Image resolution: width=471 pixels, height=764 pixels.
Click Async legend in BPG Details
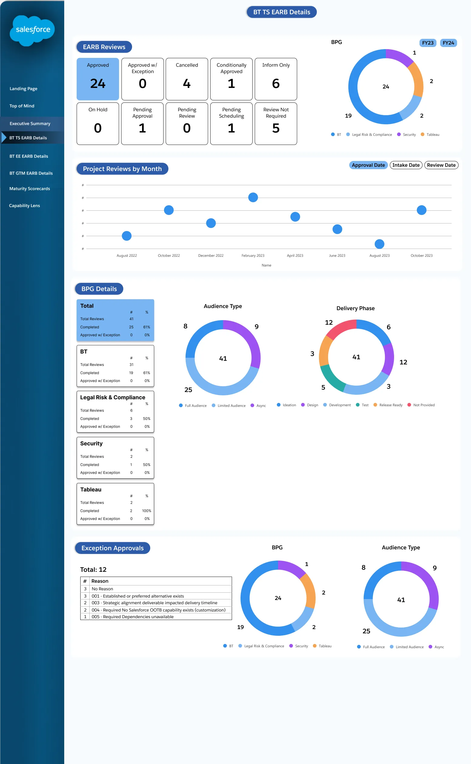[x=258, y=405]
